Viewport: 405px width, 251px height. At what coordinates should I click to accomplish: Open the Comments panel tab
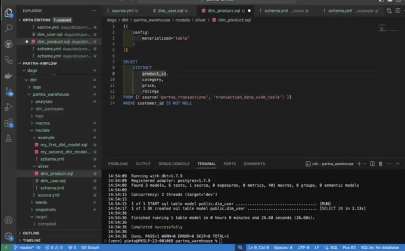(254, 164)
